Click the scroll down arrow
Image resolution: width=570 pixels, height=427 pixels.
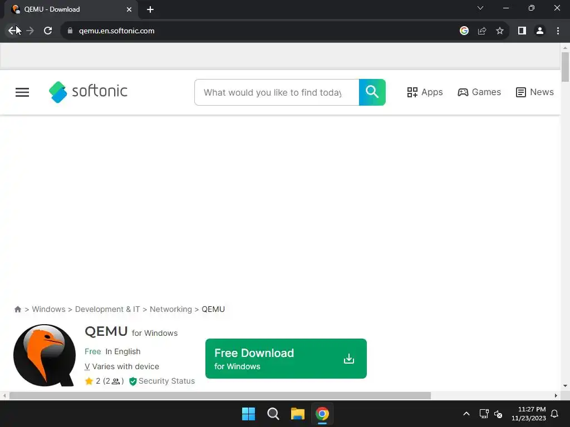(565, 386)
